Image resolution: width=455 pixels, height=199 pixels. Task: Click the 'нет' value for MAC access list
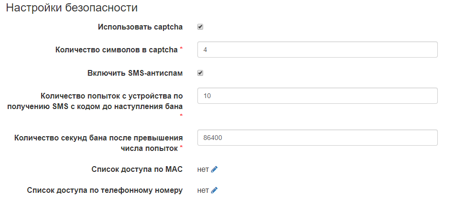pyautogui.click(x=203, y=169)
